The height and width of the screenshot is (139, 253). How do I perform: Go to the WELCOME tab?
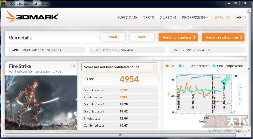(128, 18)
